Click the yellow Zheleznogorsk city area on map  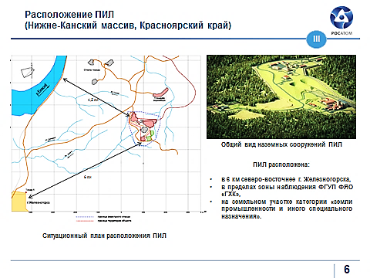[x=19, y=202]
